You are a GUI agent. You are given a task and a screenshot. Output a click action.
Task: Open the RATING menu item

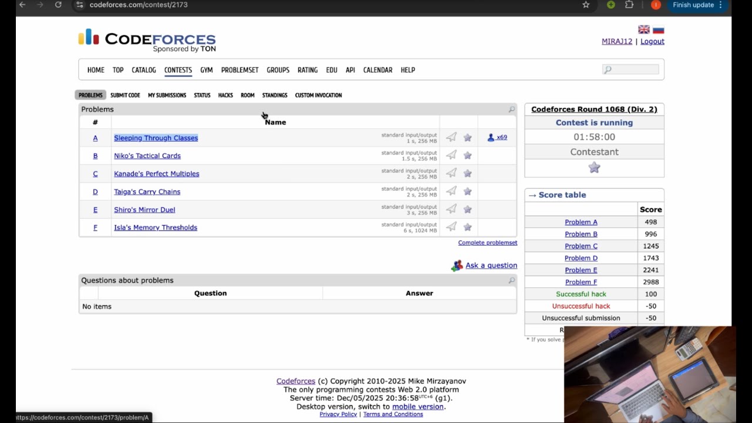point(307,70)
